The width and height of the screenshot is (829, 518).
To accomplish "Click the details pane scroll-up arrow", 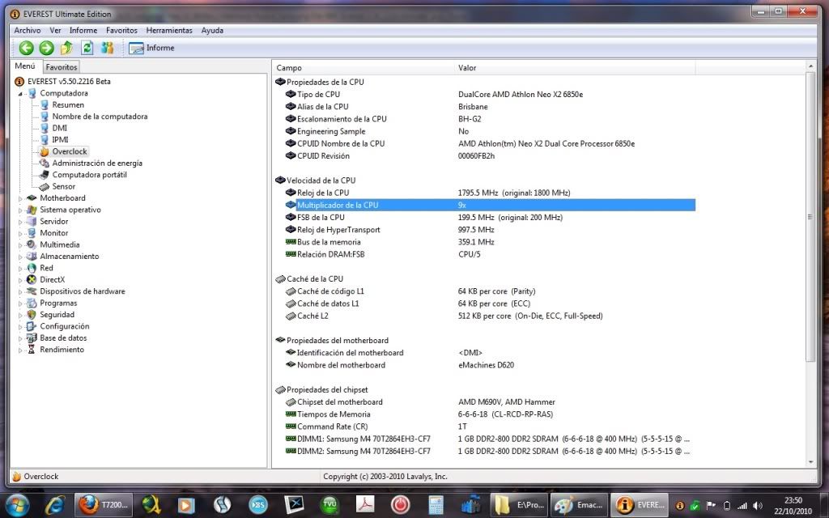I will pos(810,66).
